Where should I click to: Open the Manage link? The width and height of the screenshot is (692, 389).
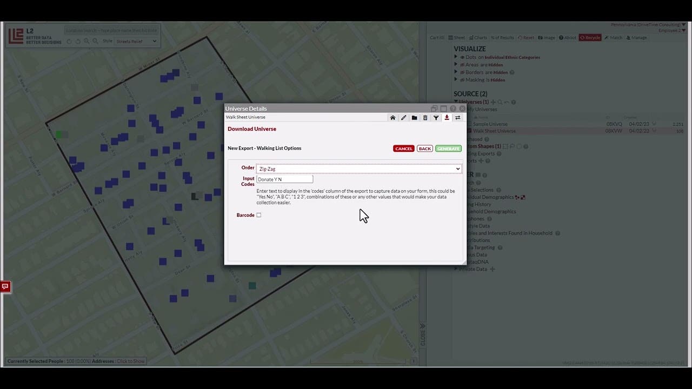[636, 38]
